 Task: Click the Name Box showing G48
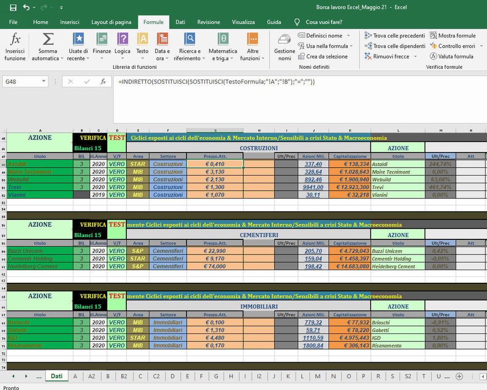[21, 82]
